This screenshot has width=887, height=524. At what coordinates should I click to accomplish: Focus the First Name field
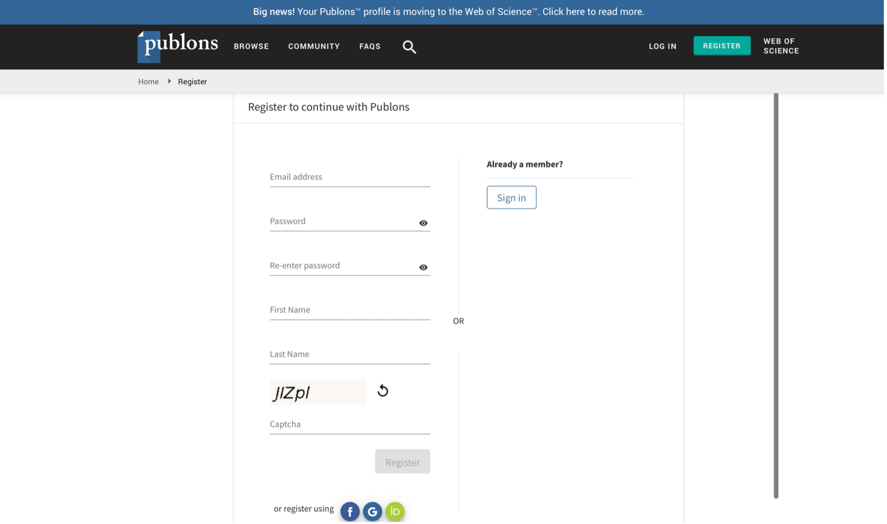[351, 310]
